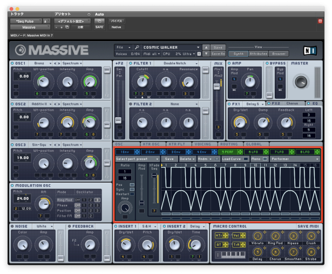Open the Browser view
The height and width of the screenshot is (274, 332).
pyautogui.click(x=279, y=54)
